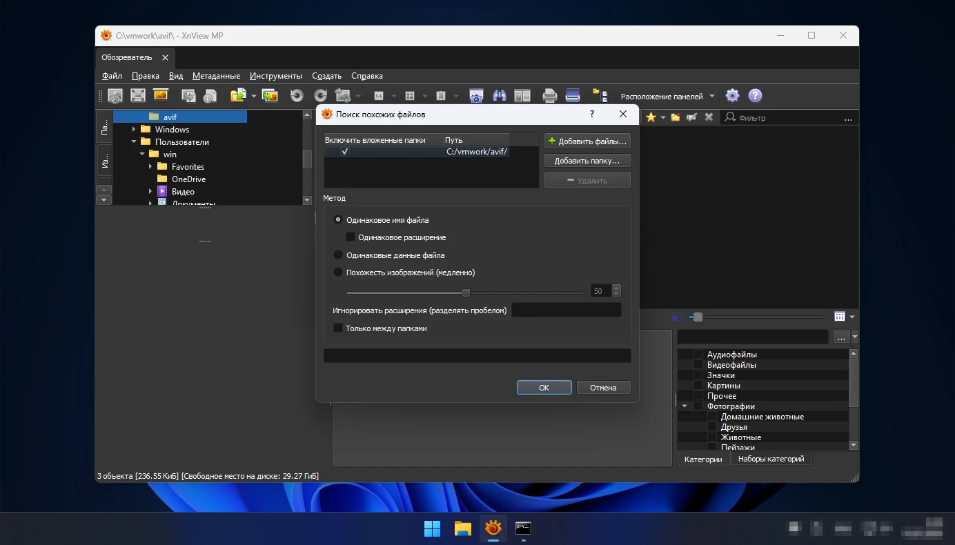
Task: Expand the 'Видео' folder node
Action: [150, 192]
